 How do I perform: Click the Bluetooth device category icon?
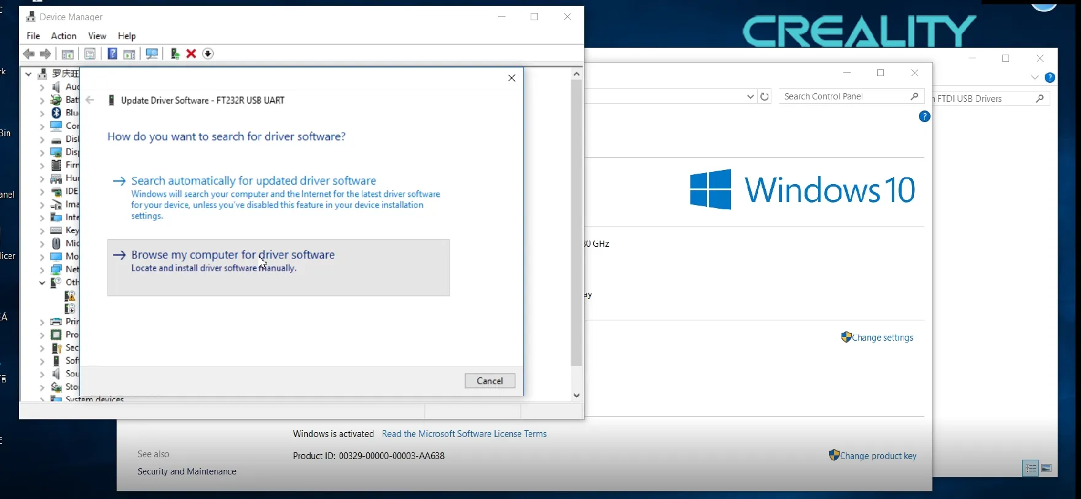pyautogui.click(x=56, y=113)
